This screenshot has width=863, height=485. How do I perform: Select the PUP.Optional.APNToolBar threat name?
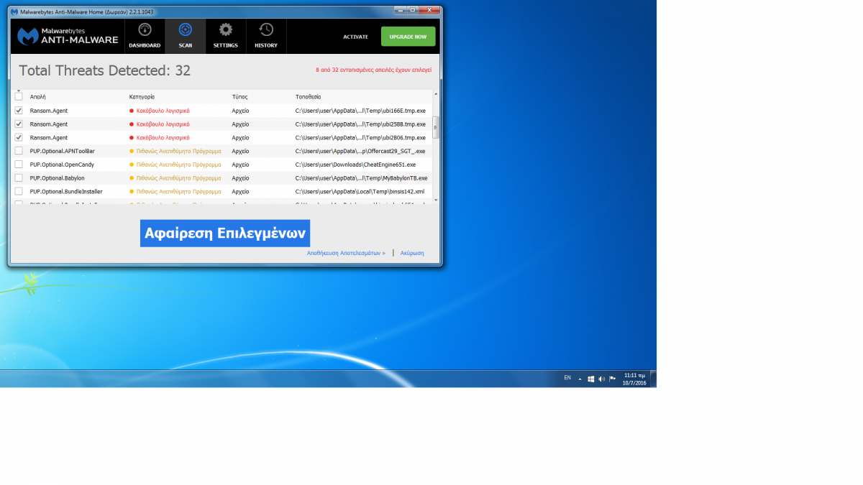(x=63, y=151)
